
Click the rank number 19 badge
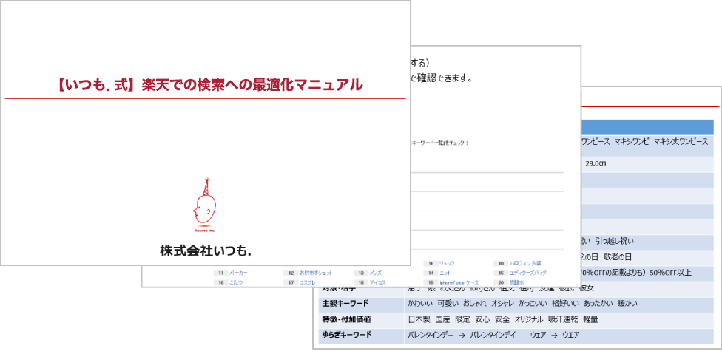point(431,282)
